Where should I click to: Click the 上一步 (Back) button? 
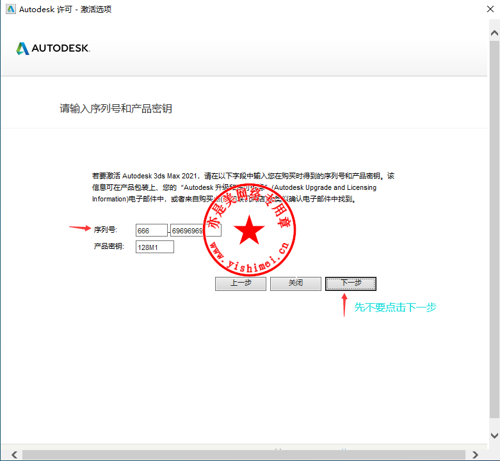point(241,284)
